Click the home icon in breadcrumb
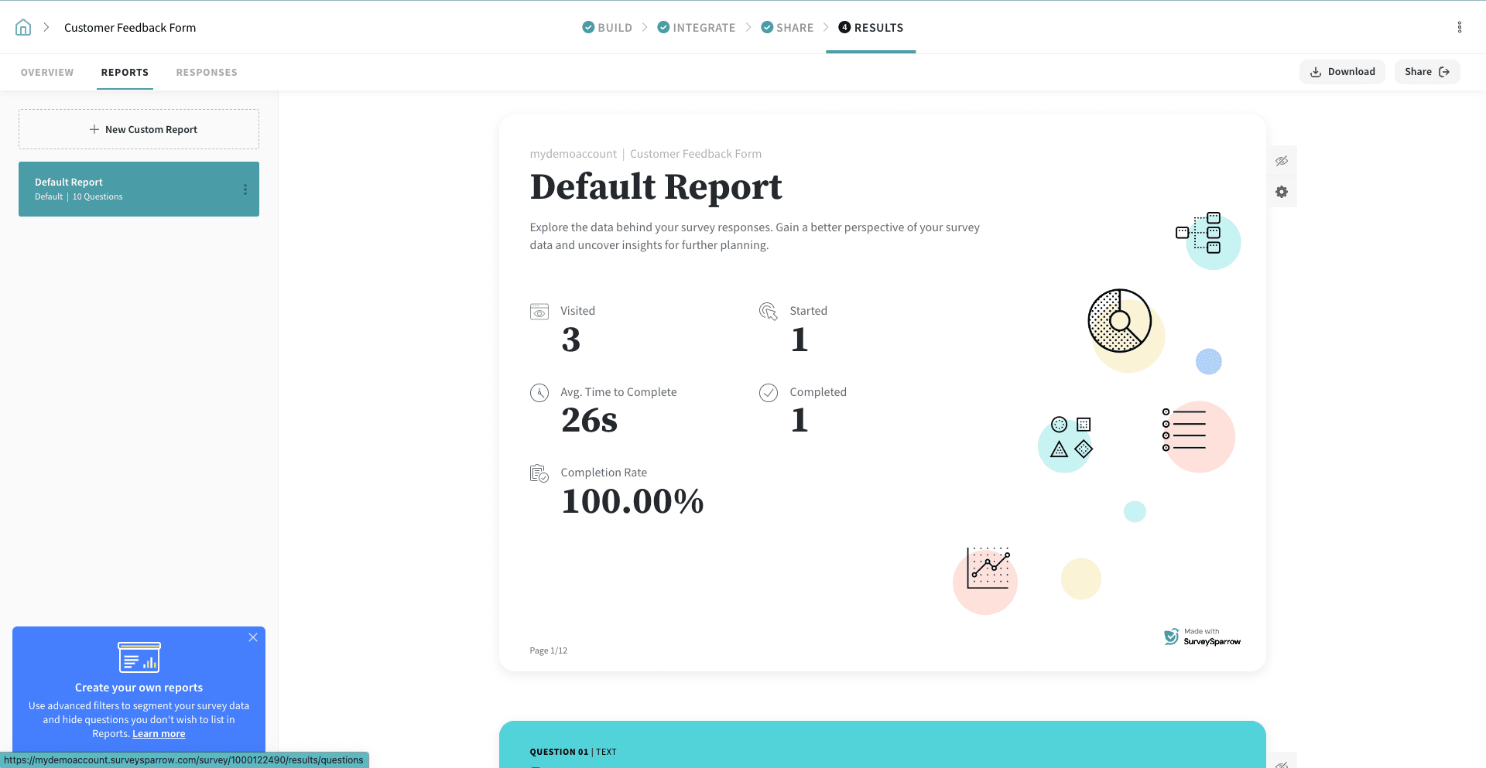The height and width of the screenshot is (768, 1486). tap(23, 28)
